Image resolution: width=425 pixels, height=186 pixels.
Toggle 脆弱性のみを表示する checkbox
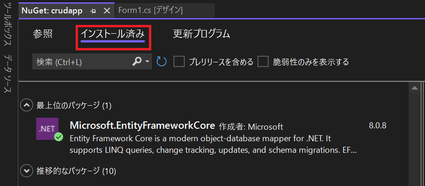(x=264, y=61)
